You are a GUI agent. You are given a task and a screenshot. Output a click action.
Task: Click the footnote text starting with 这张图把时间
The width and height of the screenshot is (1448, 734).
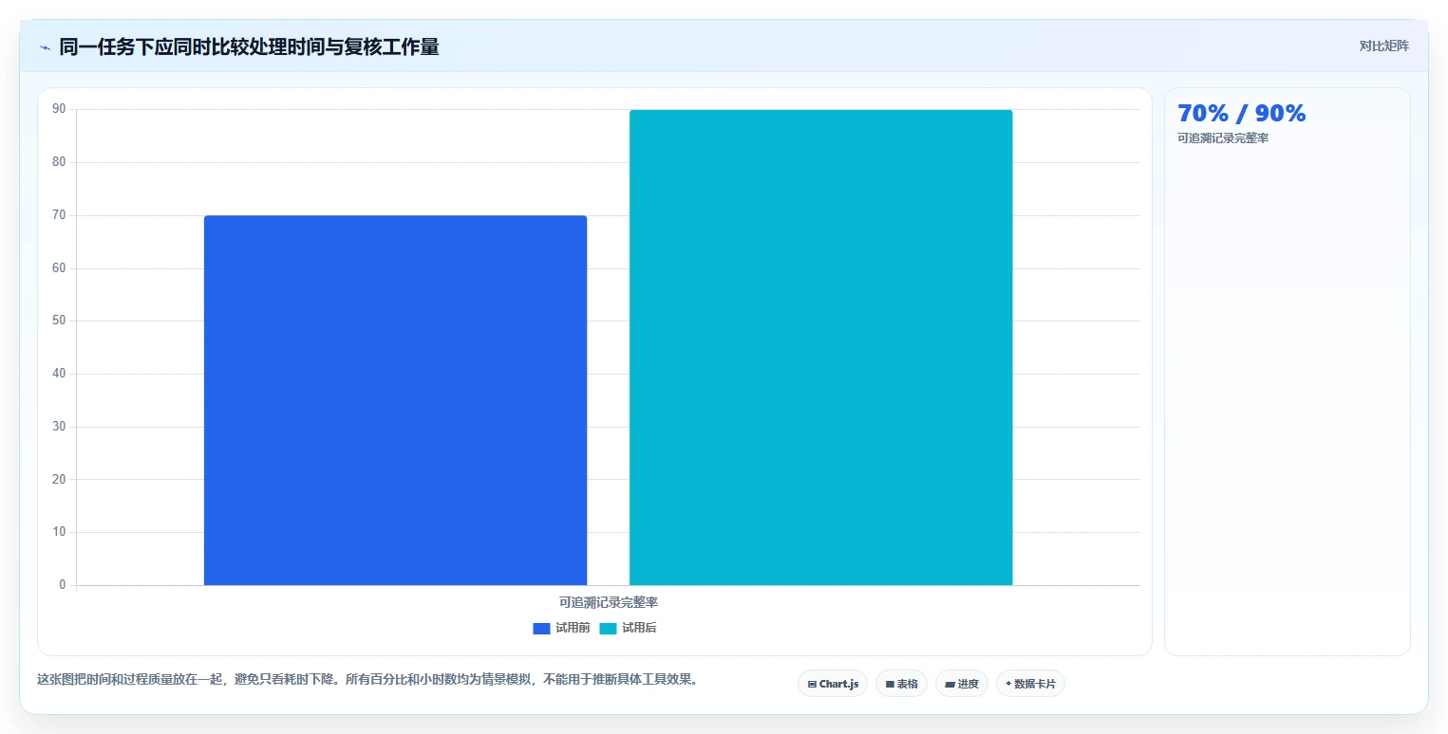367,679
